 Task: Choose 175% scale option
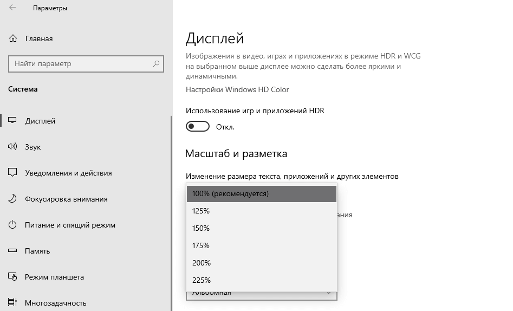[x=262, y=245]
